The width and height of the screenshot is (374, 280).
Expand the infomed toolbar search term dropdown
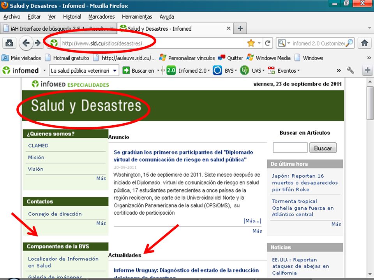pyautogui.click(x=115, y=71)
